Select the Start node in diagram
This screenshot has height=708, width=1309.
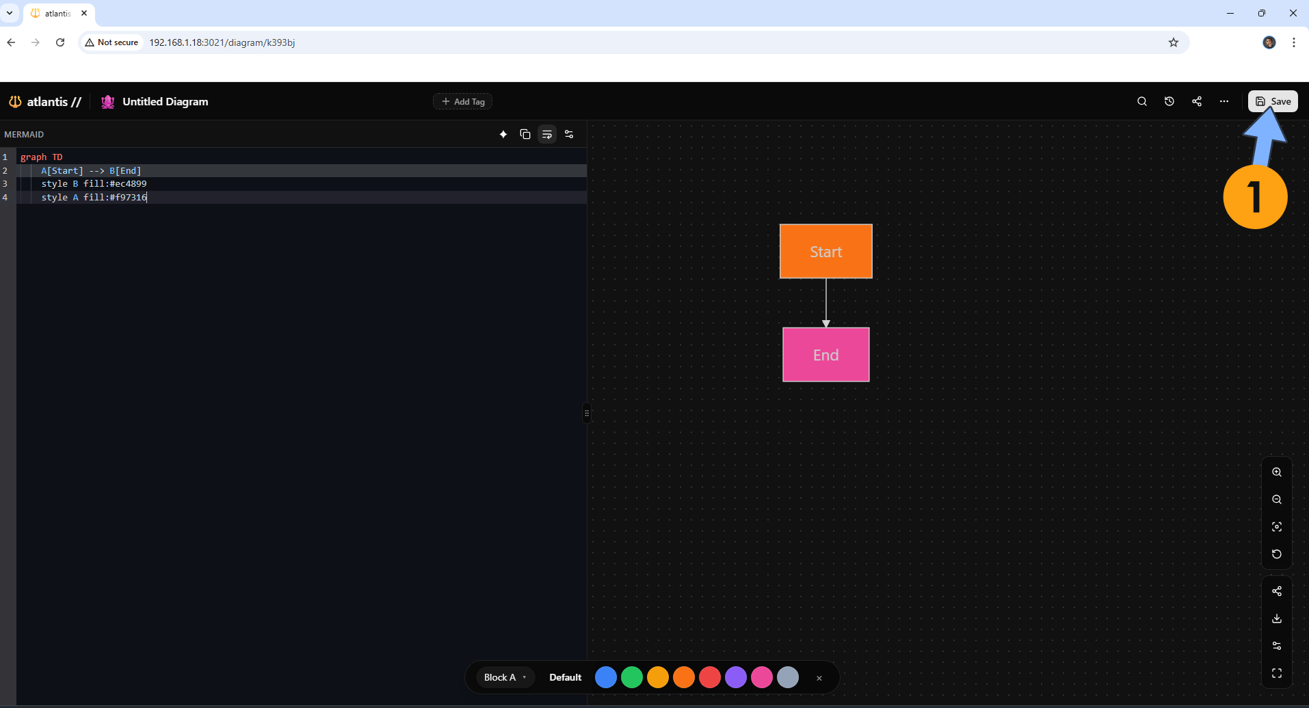tap(825, 251)
